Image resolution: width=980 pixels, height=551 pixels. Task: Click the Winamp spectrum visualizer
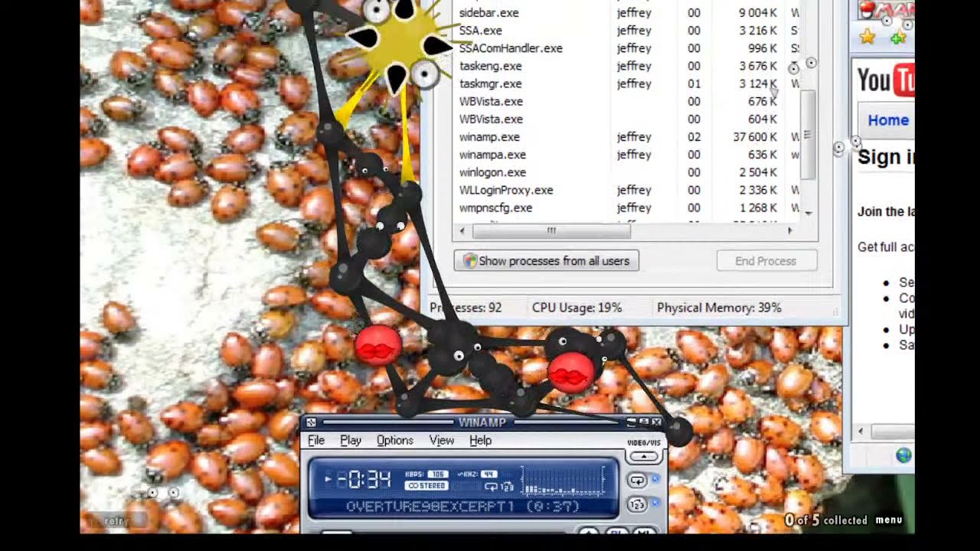[x=563, y=481]
